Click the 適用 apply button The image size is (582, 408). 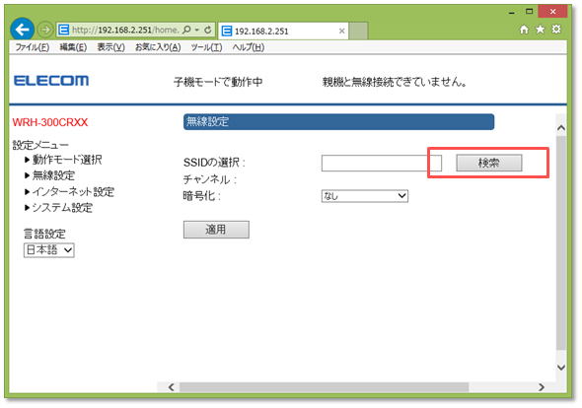[x=216, y=230]
